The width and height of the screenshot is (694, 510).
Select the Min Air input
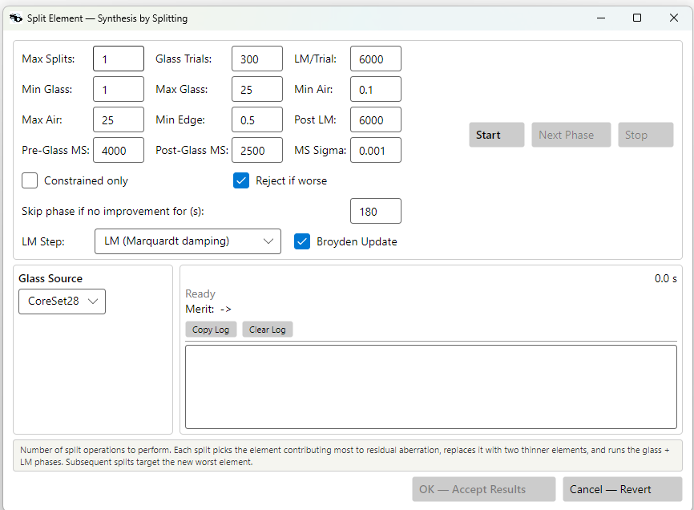[376, 89]
